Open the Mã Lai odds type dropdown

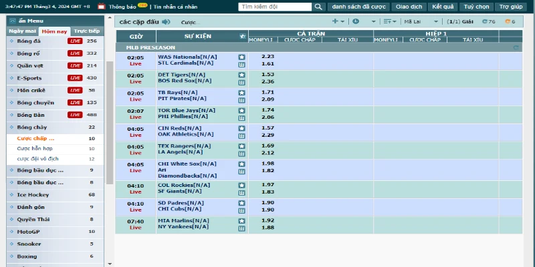click(421, 21)
